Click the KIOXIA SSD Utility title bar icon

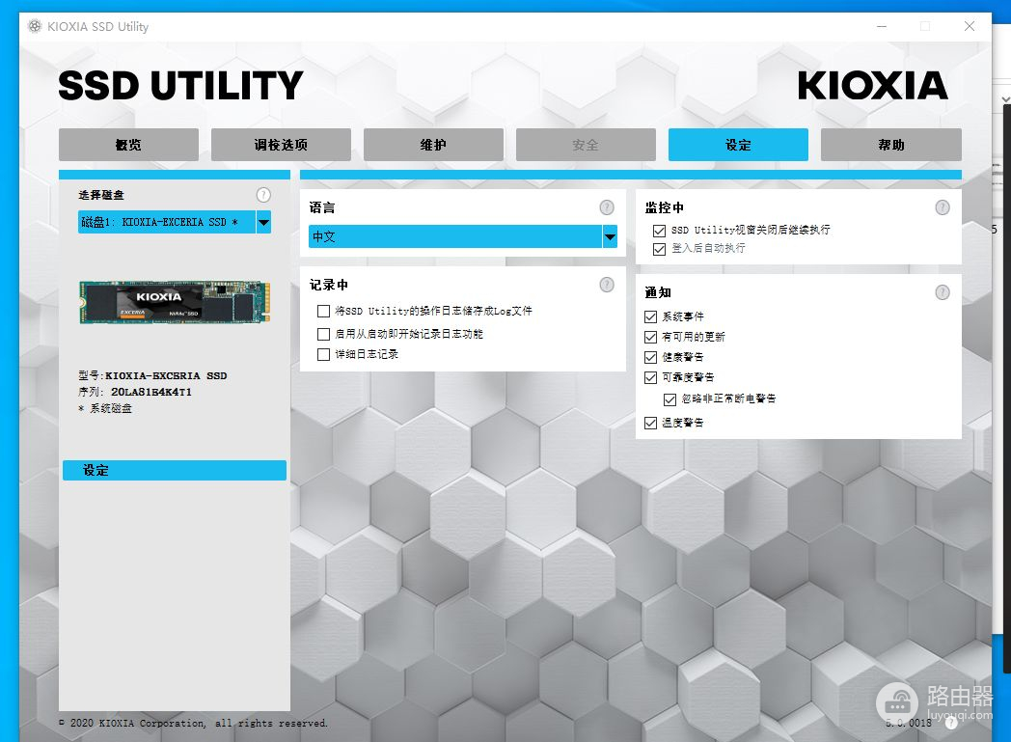[35, 26]
